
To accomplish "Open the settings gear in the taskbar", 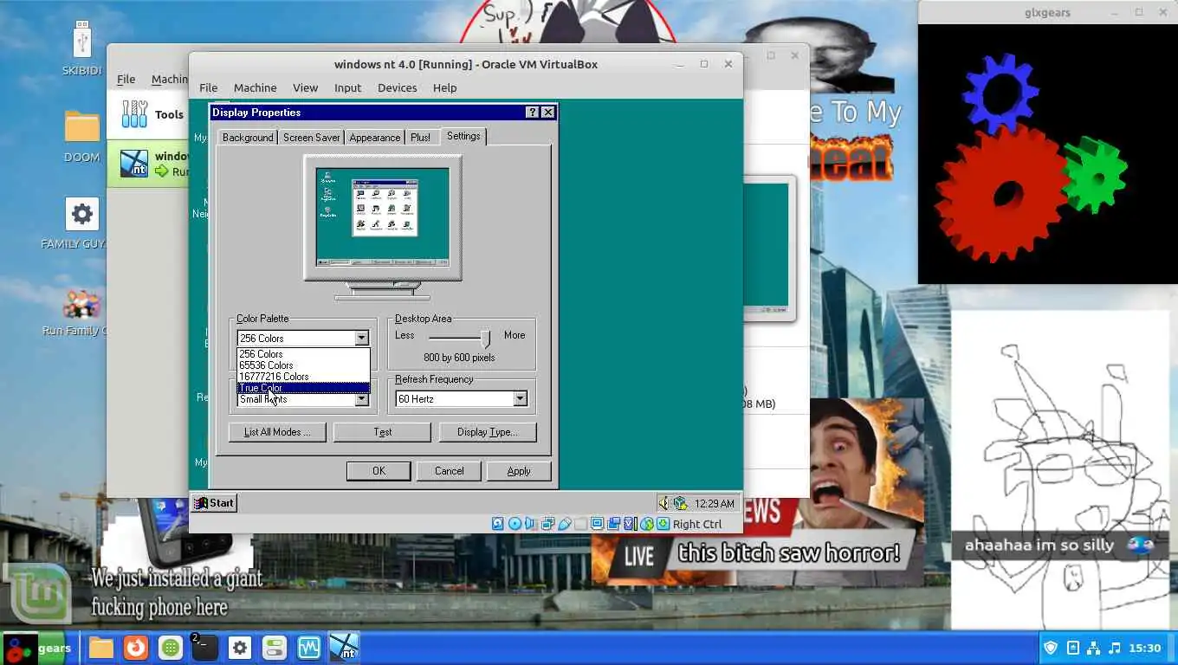I will [x=240, y=648].
